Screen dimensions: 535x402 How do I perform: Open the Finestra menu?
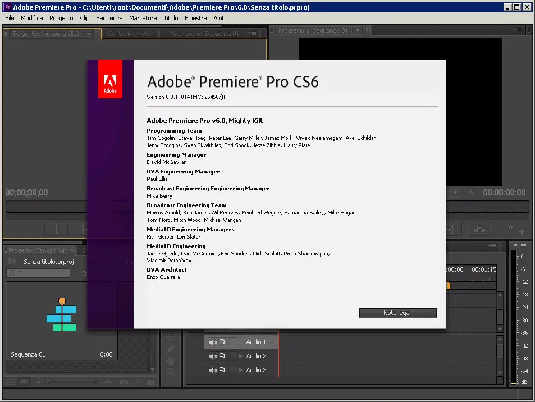195,18
